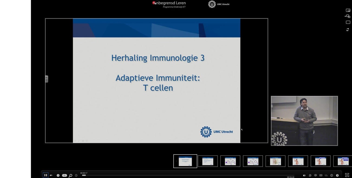Select the first title slide thumbnail
The width and height of the screenshot is (352, 178).
coord(185,161)
